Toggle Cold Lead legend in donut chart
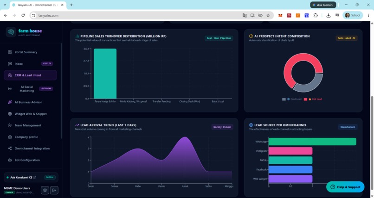The height and width of the screenshot is (198, 374). pos(292,99)
